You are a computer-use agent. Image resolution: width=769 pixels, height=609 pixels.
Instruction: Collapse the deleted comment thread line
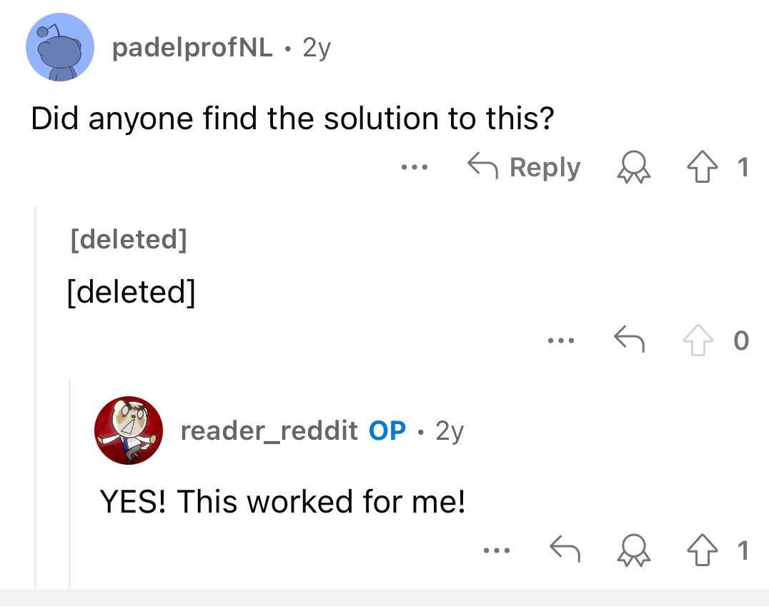click(x=36, y=393)
